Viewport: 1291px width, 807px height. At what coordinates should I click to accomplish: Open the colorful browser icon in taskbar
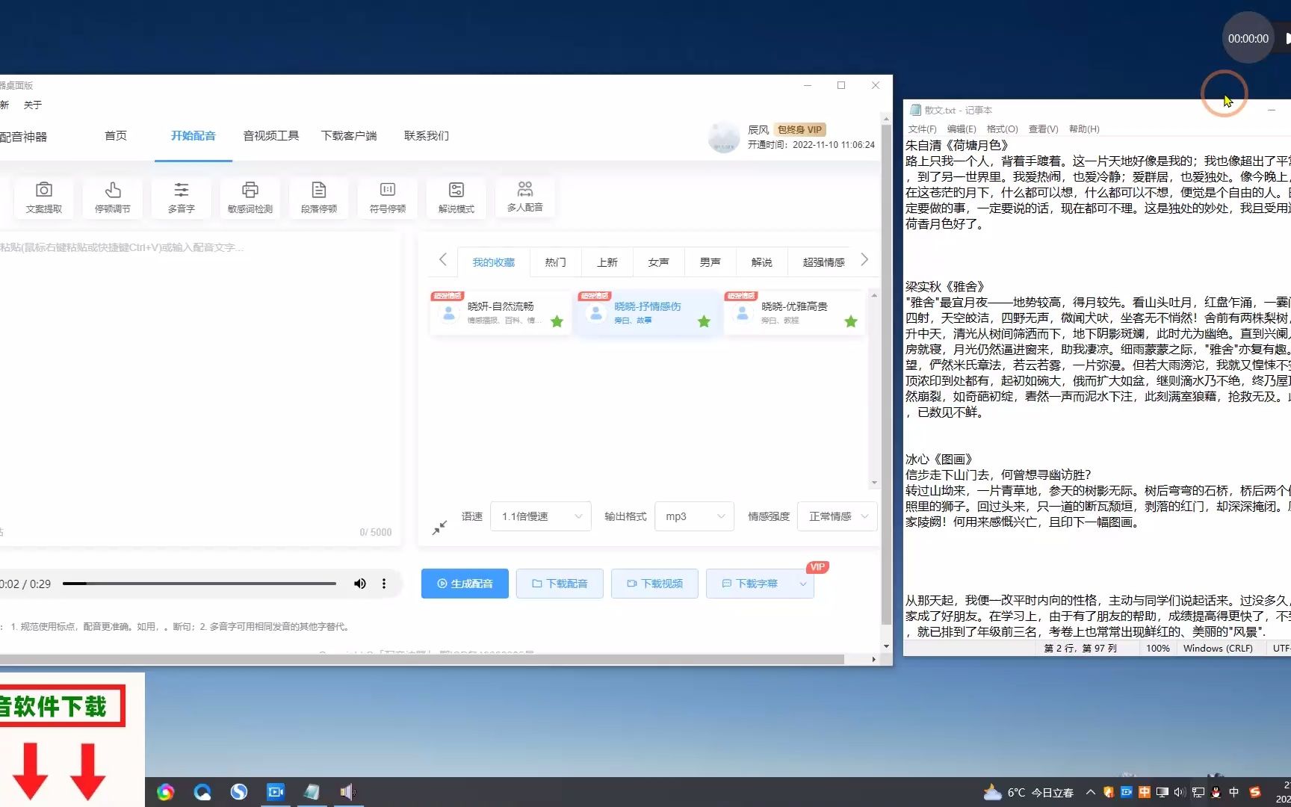pos(165,792)
